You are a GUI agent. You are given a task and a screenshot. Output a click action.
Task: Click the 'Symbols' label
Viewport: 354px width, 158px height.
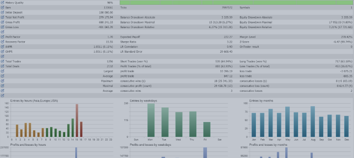click(245, 7)
